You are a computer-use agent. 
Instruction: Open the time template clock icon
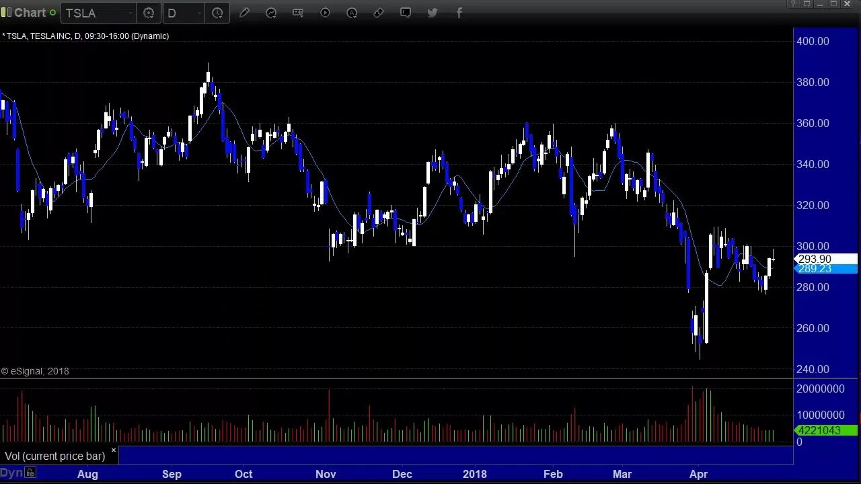(x=217, y=13)
